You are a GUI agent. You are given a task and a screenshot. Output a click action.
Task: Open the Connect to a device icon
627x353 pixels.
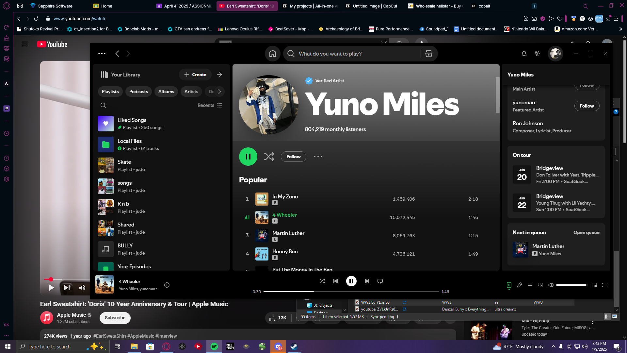540,285
